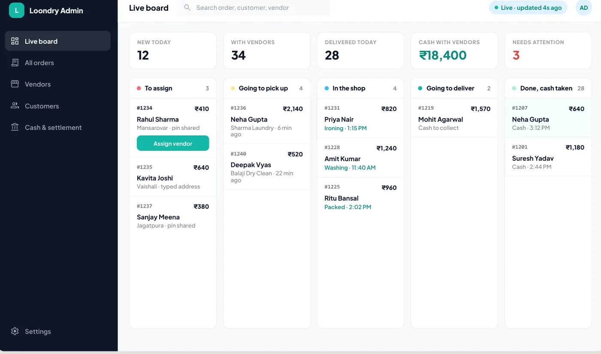Focus the search order, customer, vendor field

[254, 8]
